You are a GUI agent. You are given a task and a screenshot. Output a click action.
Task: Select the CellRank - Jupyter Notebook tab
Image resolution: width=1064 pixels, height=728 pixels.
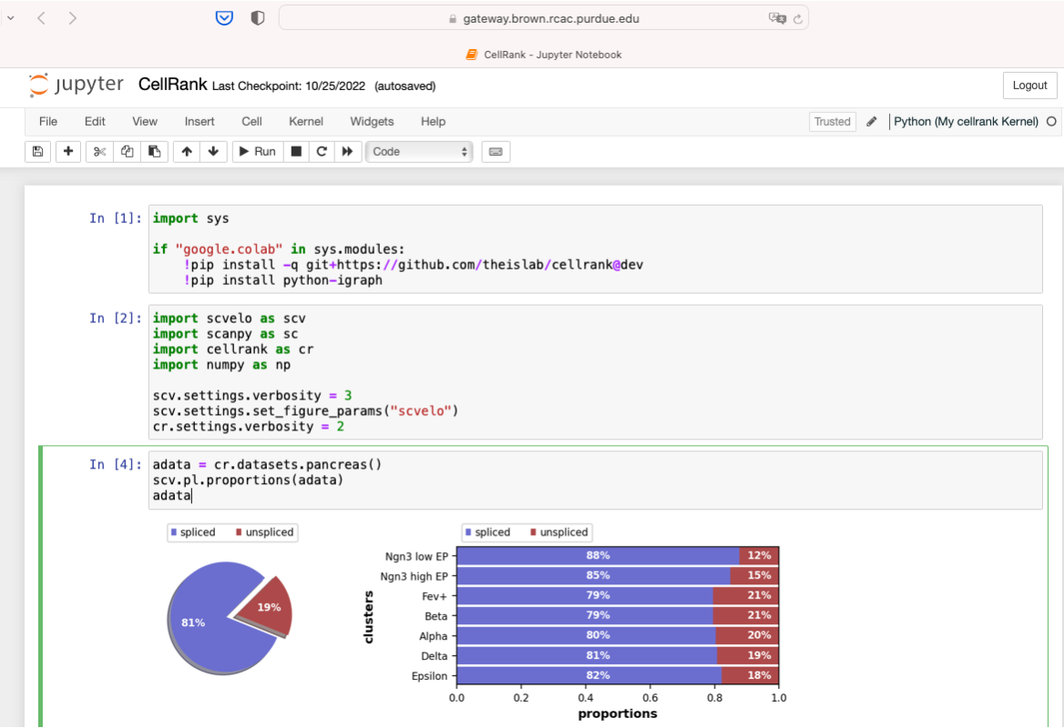tap(544, 55)
